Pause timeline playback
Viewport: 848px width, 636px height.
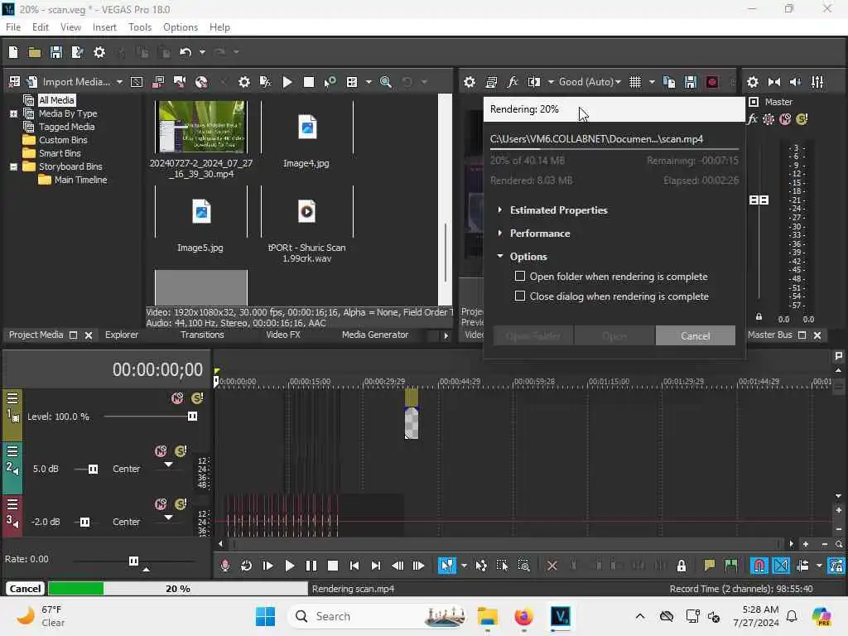pos(311,566)
